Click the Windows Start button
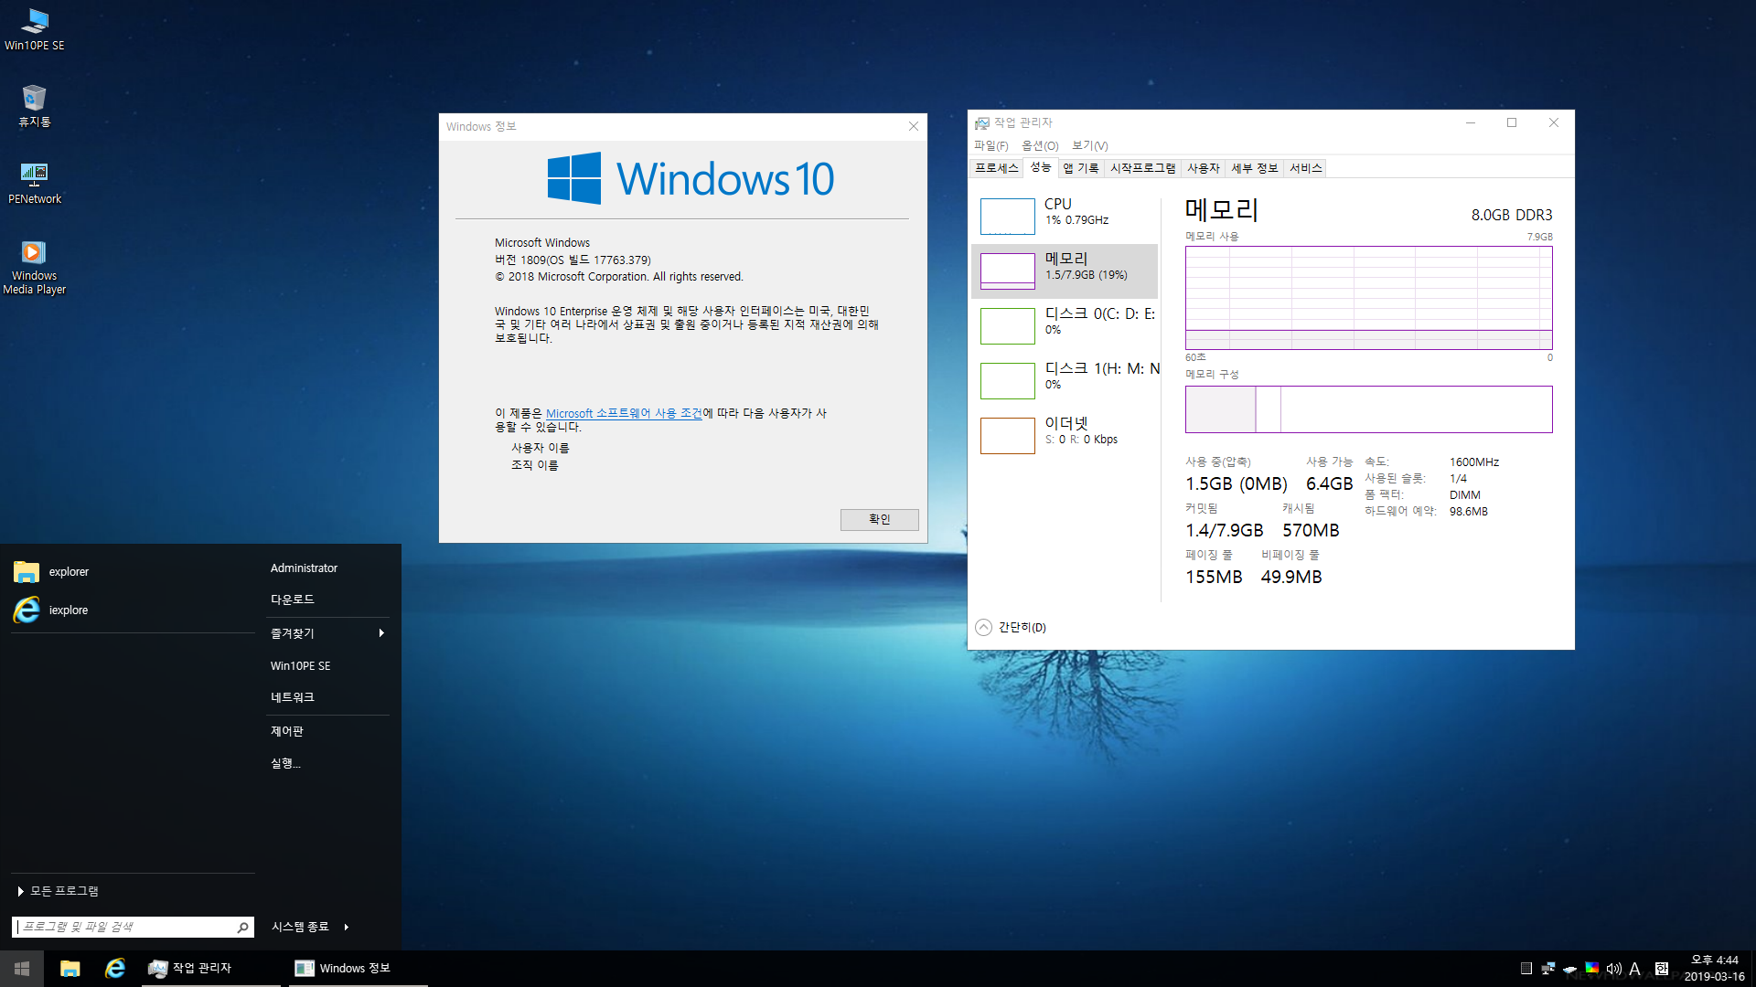 pos(22,968)
